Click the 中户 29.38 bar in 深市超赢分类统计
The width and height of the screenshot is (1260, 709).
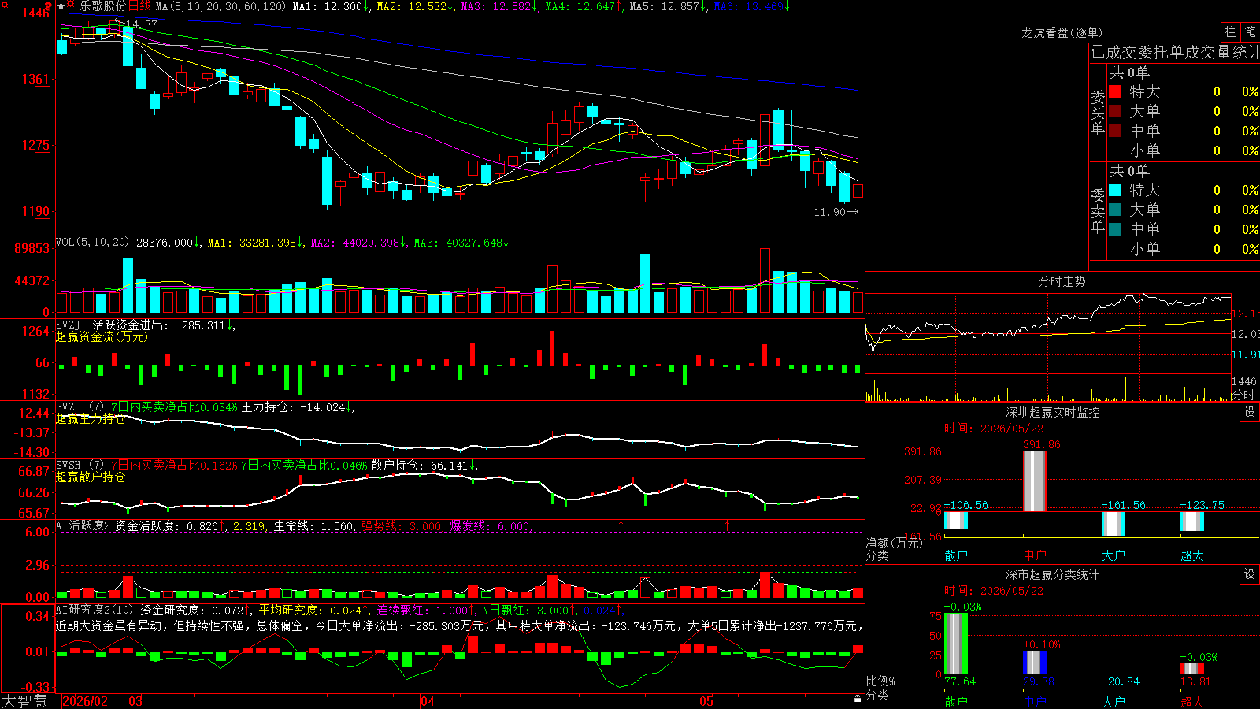pos(1035,663)
